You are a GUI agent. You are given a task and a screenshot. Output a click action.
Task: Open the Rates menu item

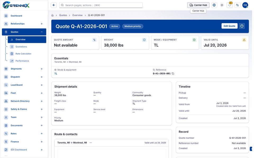coord(24,134)
